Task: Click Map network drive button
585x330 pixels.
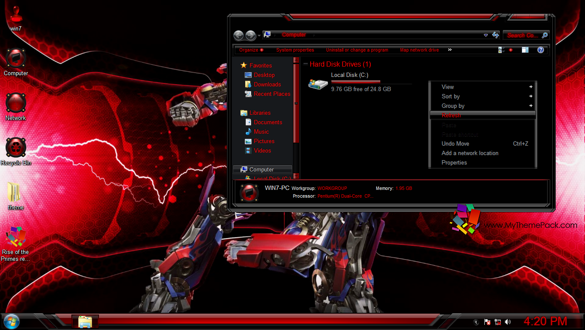Action: [419, 50]
